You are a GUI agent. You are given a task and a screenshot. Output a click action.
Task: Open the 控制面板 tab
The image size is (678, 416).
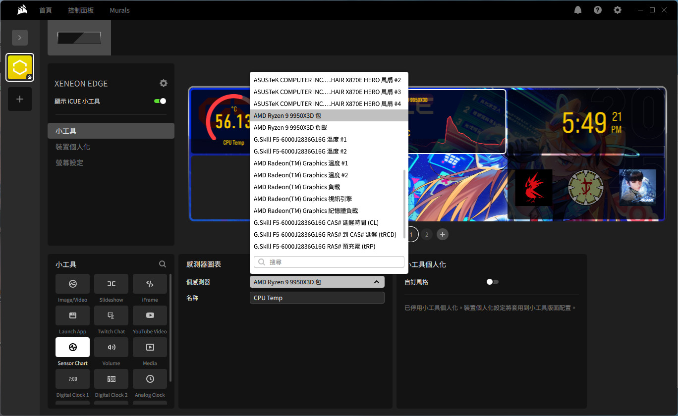tap(81, 10)
